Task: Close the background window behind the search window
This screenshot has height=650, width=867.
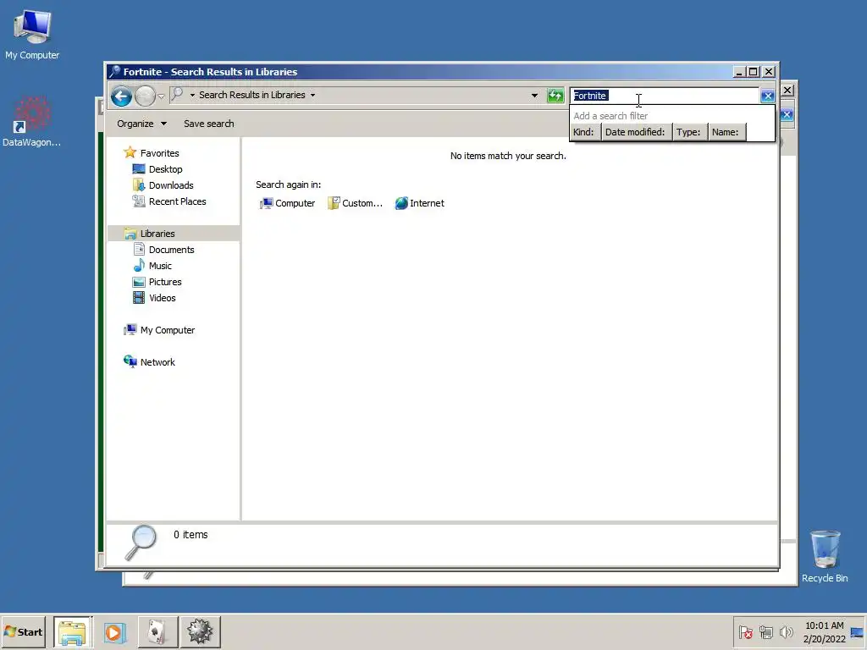Action: click(x=787, y=90)
